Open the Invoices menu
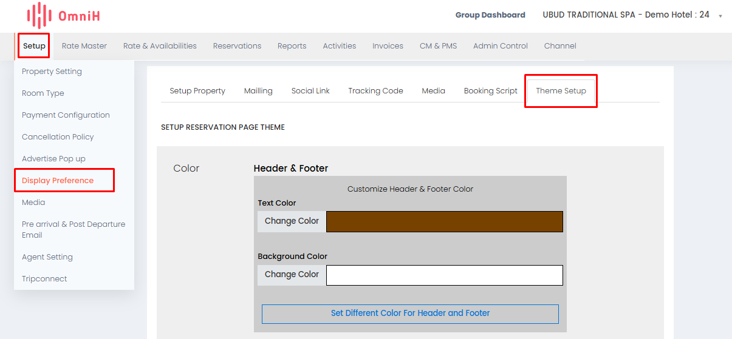The height and width of the screenshot is (339, 732). click(x=388, y=46)
